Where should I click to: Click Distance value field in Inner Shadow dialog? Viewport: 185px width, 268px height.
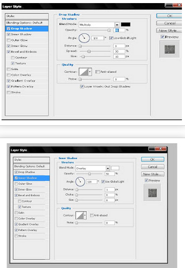point(110,189)
